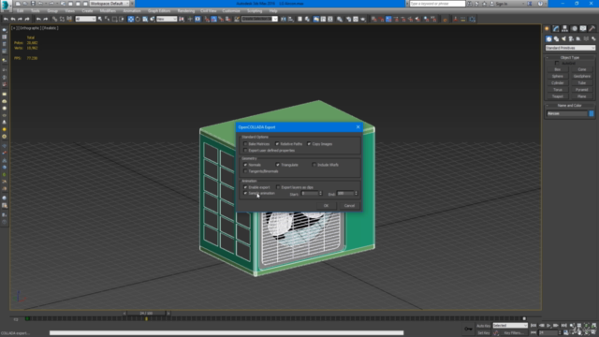Image resolution: width=599 pixels, height=337 pixels.
Task: Toggle Sample animation checkbox
Action: click(245, 194)
